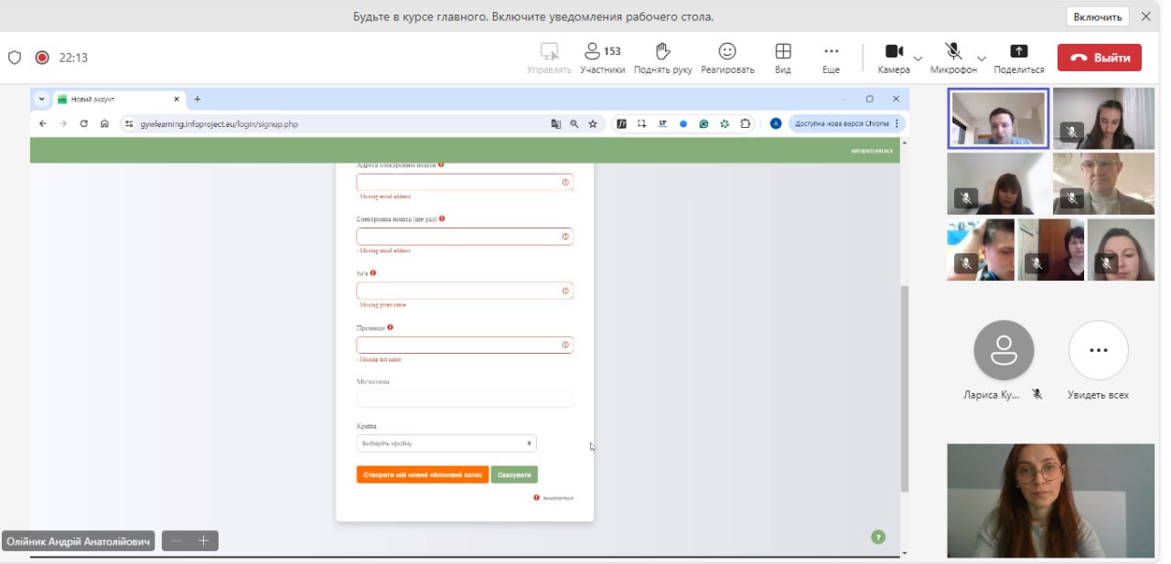The height and width of the screenshot is (564, 1171).
Task: Open the three-dots More menu
Action: (x=831, y=51)
